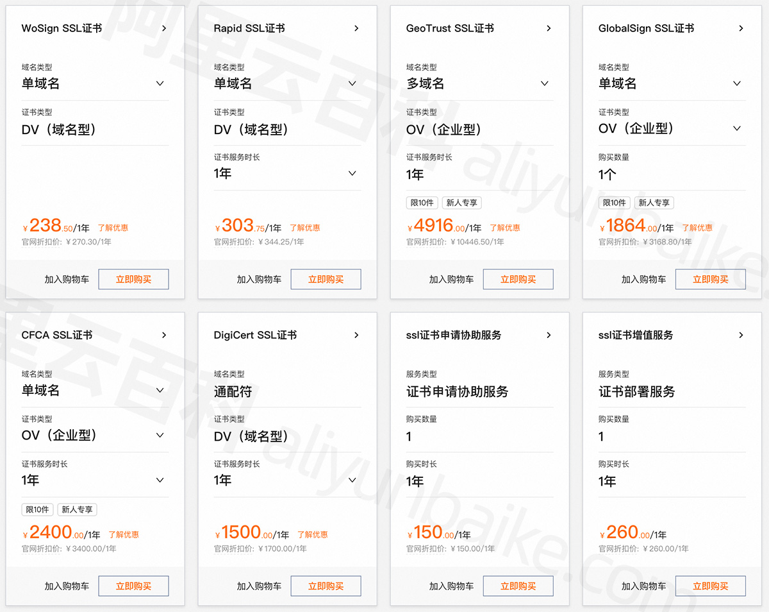Viewport: 769px width, 612px height.
Task: Expand GlobalSign 证书类型 OV dropdown
Action: pos(737,128)
